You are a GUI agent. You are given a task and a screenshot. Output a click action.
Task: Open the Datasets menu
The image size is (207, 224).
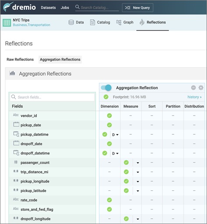pos(48,7)
